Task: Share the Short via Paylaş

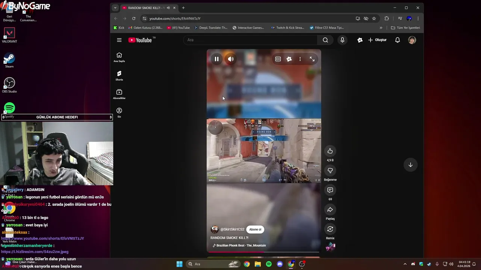Action: tap(330, 210)
